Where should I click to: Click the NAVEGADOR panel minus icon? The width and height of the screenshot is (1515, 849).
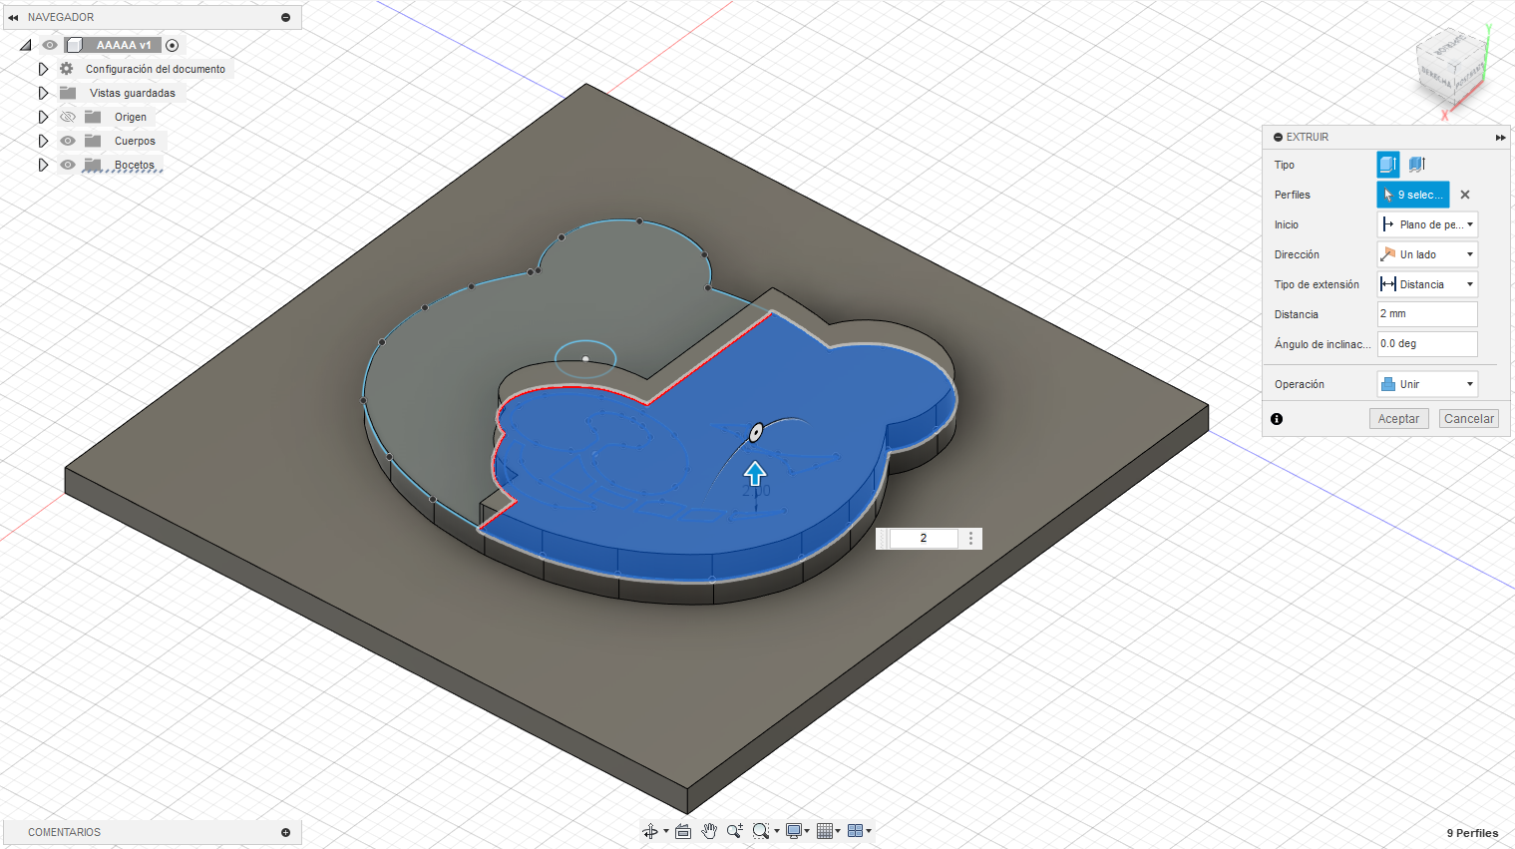pyautogui.click(x=285, y=17)
